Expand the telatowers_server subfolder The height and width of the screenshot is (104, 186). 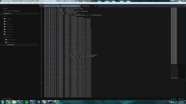coord(5,42)
